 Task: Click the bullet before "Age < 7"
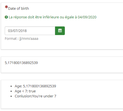11,91
